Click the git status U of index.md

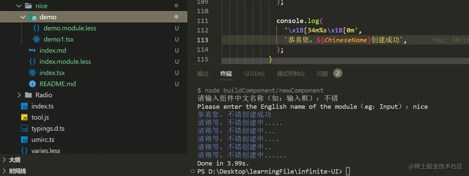(177, 50)
